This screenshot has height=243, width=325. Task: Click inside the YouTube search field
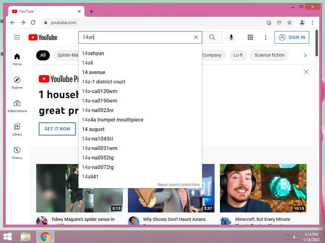(x=137, y=37)
